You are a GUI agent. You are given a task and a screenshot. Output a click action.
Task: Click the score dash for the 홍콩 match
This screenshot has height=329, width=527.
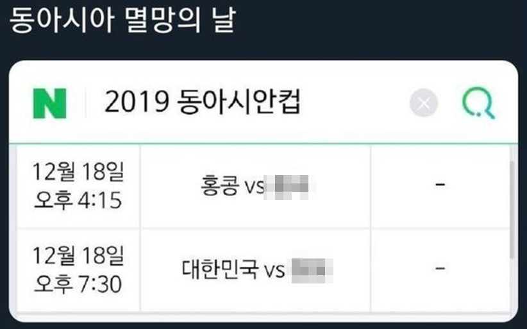440,184
